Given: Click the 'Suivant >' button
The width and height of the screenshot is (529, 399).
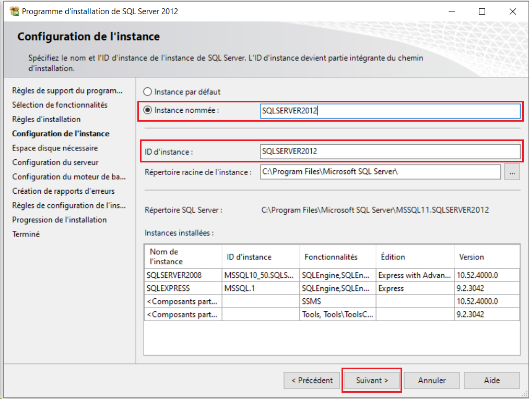Looking at the screenshot, I should (372, 380).
